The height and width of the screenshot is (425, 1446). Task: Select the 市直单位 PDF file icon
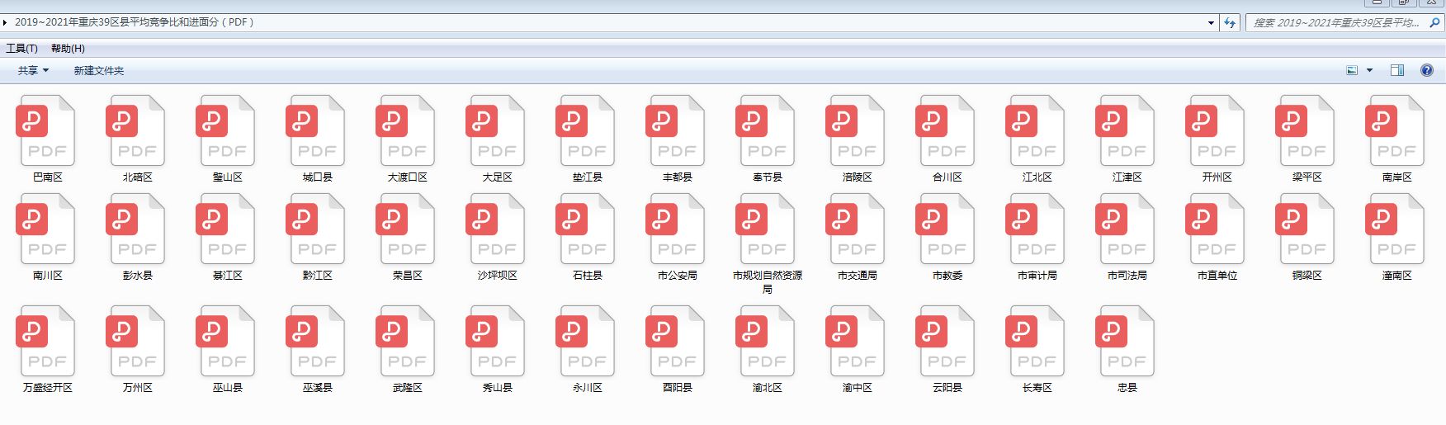click(x=1216, y=229)
